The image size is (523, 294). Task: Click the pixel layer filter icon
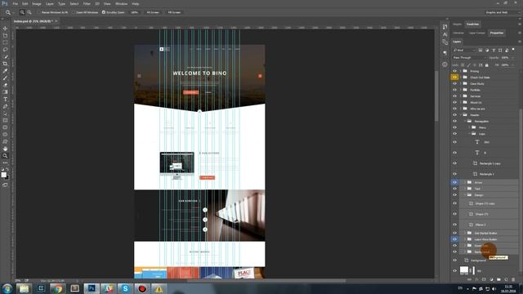pos(481,50)
